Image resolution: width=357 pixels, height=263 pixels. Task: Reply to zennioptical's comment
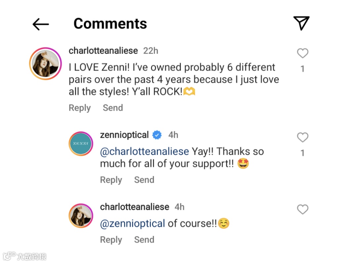(x=111, y=180)
